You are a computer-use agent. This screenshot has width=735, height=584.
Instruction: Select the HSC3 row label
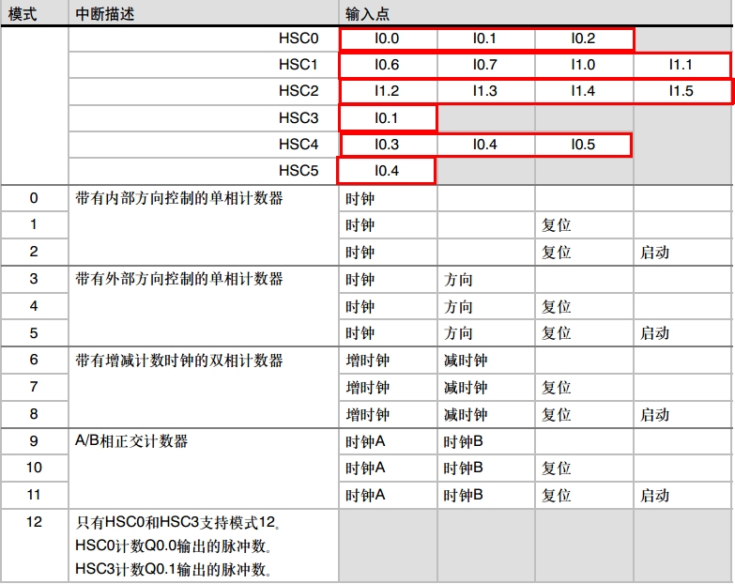coord(299,117)
